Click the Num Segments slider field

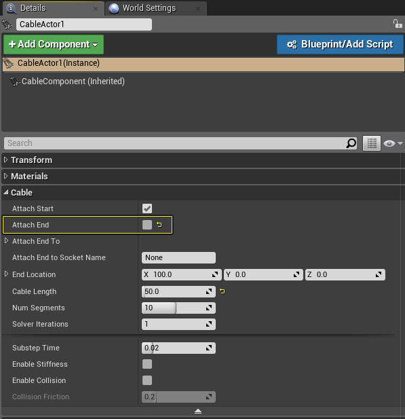coord(178,308)
